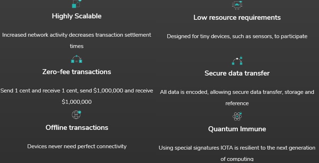Click the perfect connectivity description text
Screen dimensions: 319x163
tap(77, 146)
